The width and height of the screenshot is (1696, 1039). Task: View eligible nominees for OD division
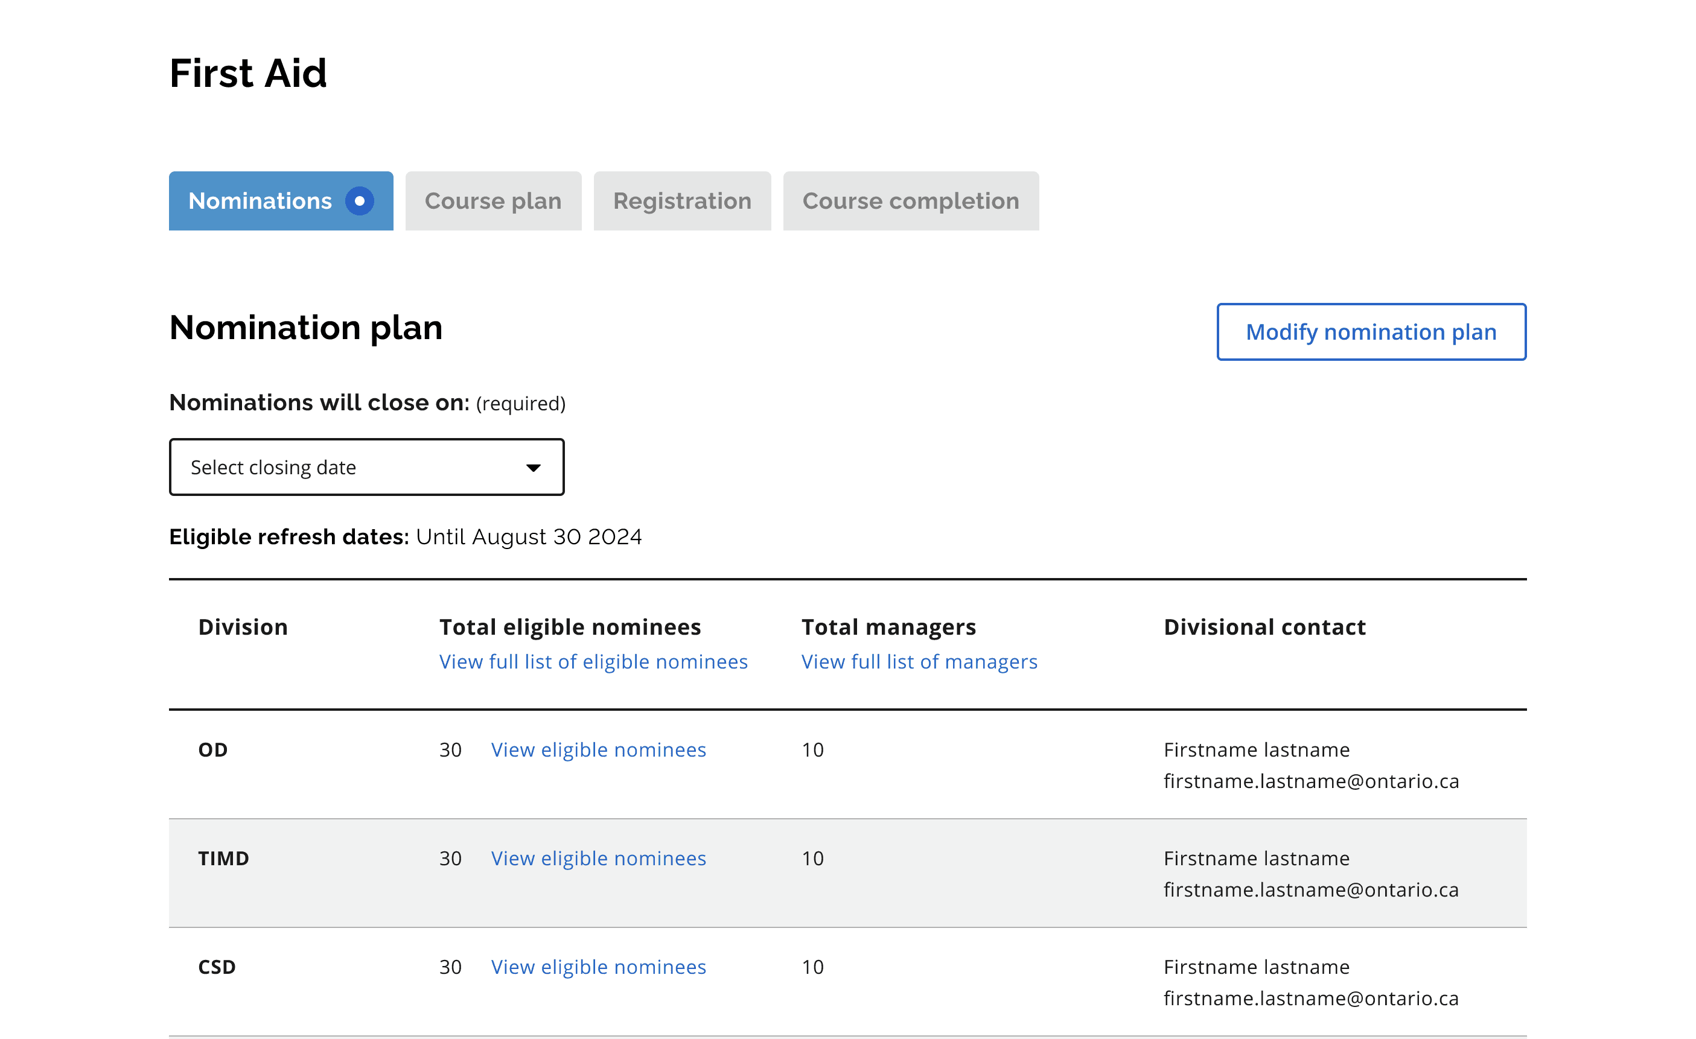tap(598, 749)
